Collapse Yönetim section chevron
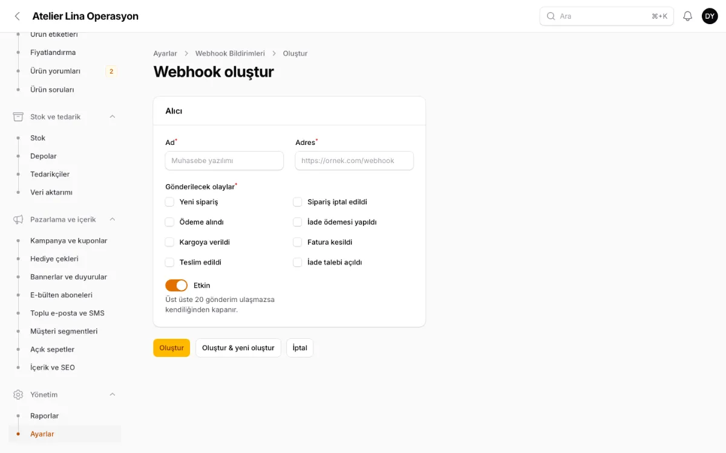Viewport: 726px width, 453px height. pyautogui.click(x=113, y=394)
